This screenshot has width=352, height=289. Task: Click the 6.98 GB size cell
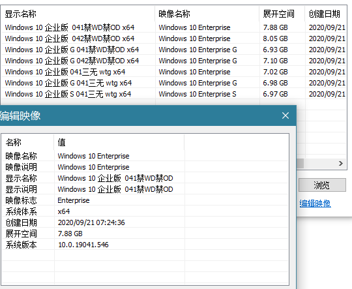(275, 83)
